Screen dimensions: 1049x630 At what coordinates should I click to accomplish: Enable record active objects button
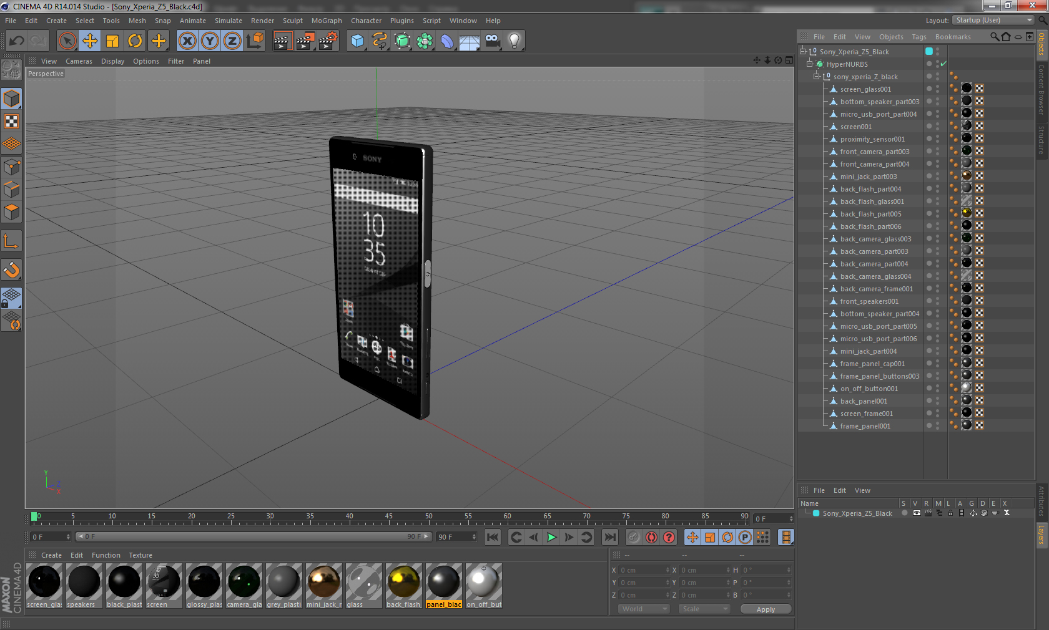coord(634,537)
